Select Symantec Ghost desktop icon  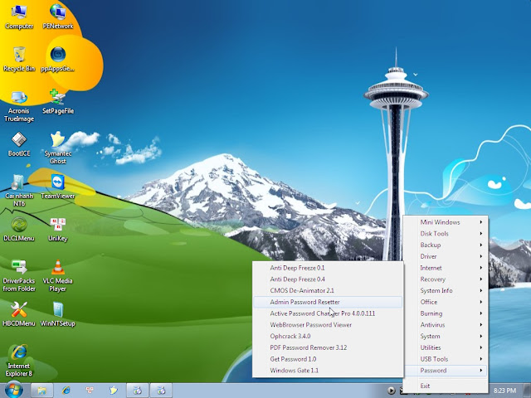point(58,148)
